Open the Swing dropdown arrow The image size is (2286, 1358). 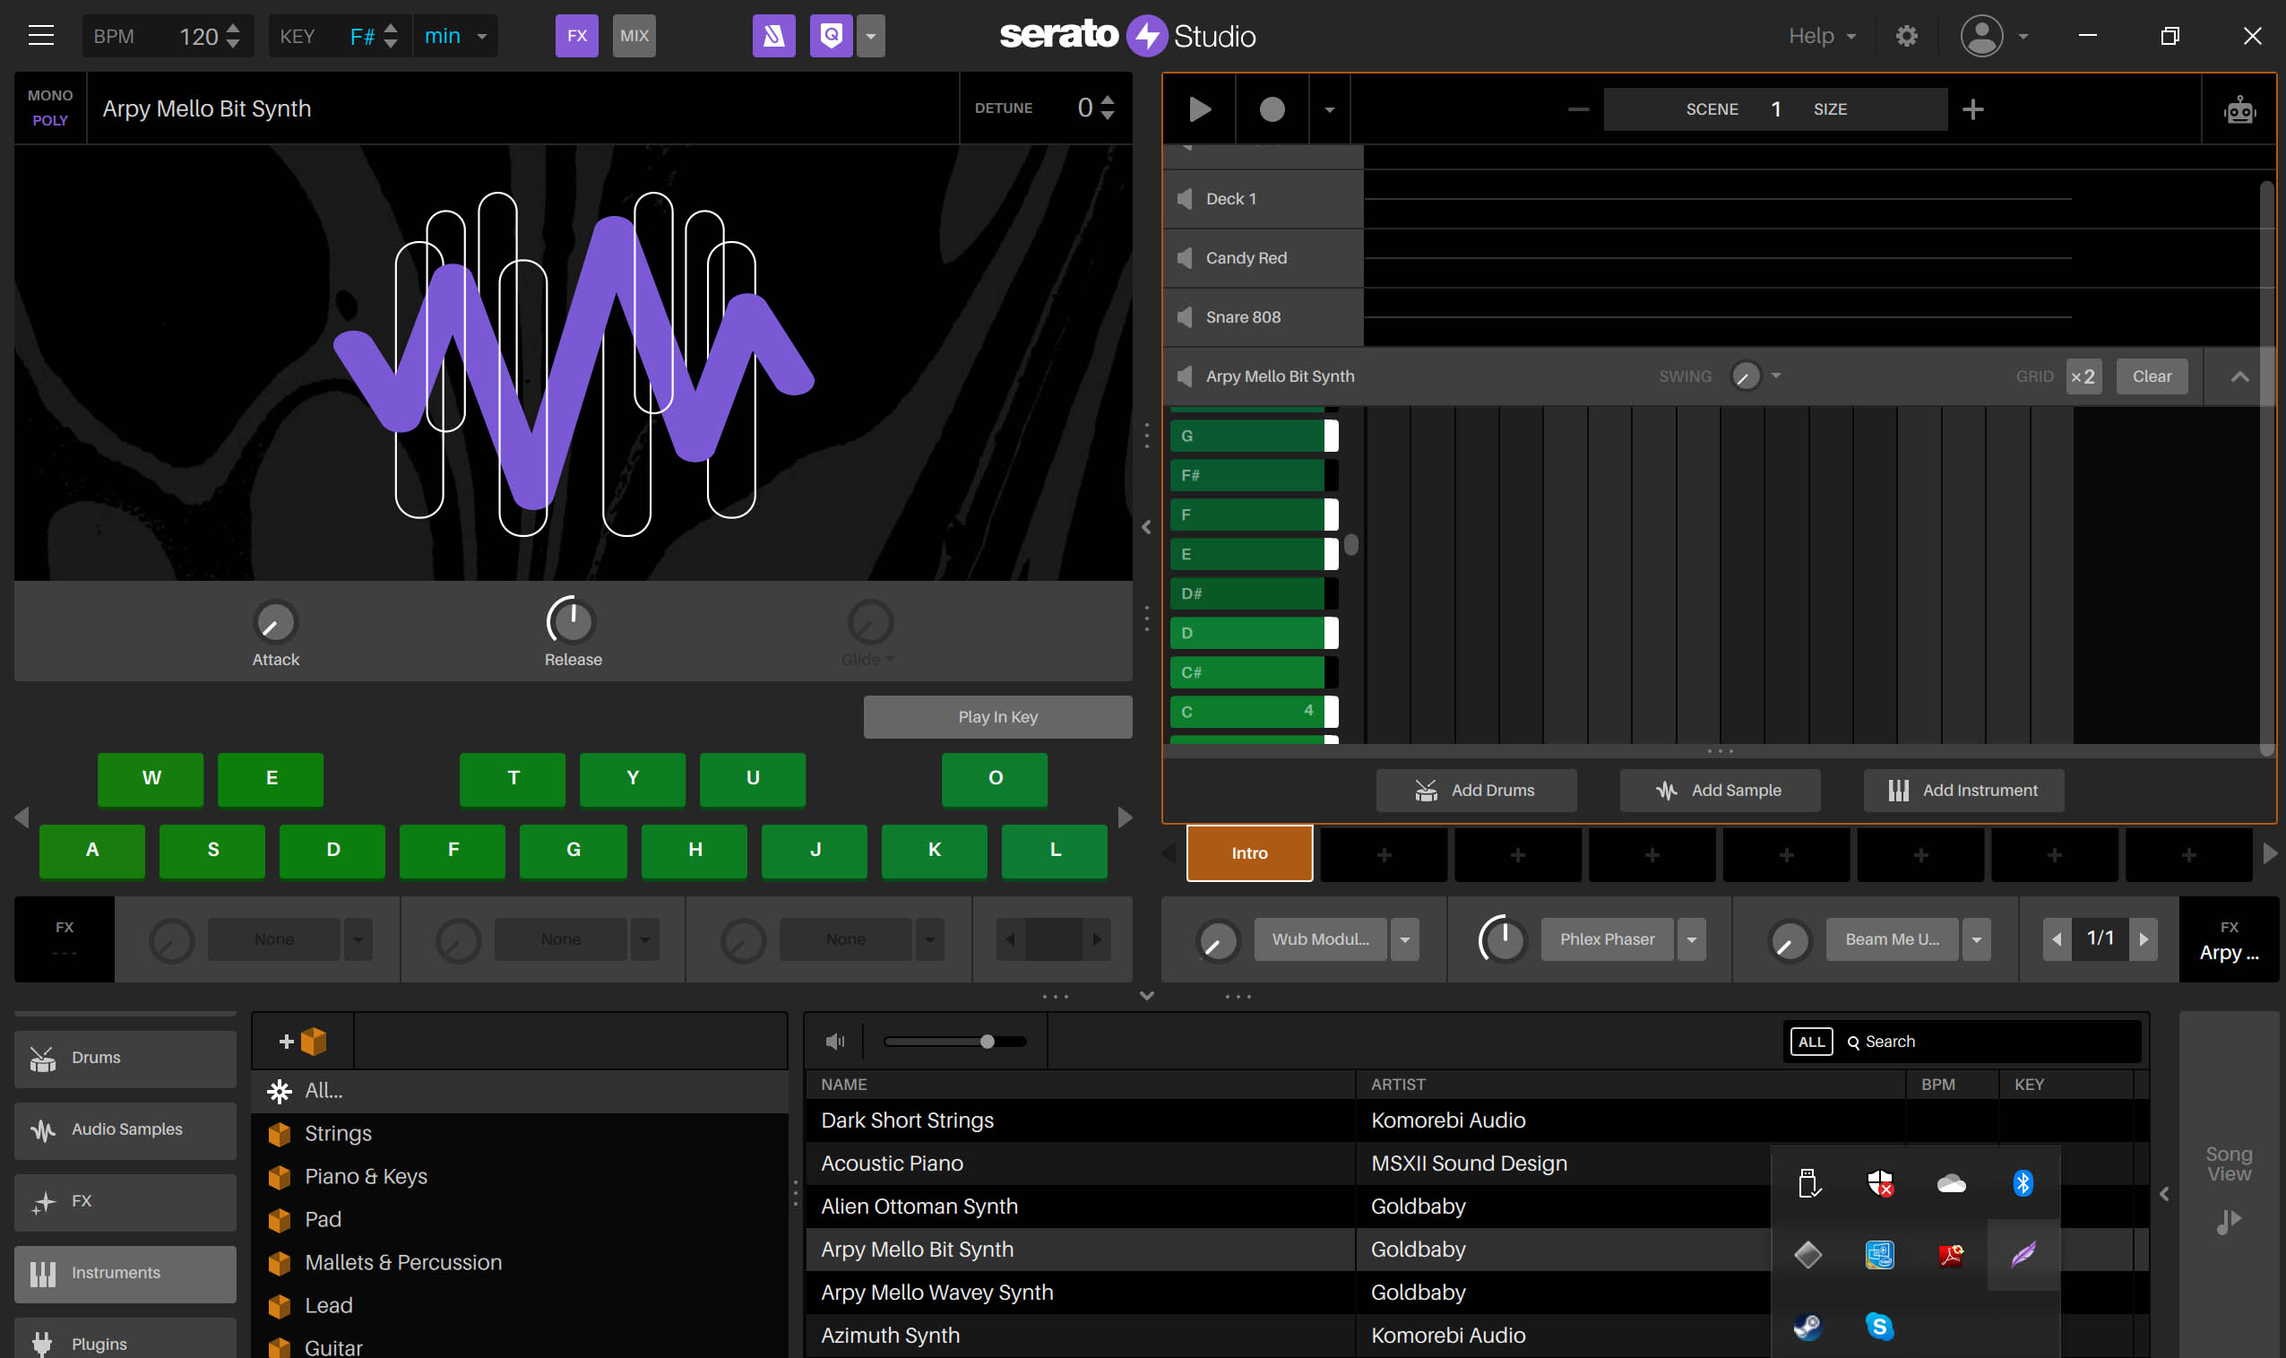1775,376
